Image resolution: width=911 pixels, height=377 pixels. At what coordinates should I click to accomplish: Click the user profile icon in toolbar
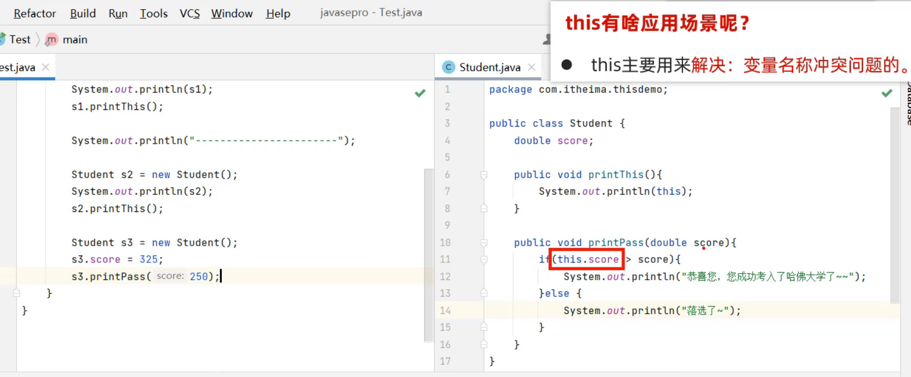click(x=547, y=39)
